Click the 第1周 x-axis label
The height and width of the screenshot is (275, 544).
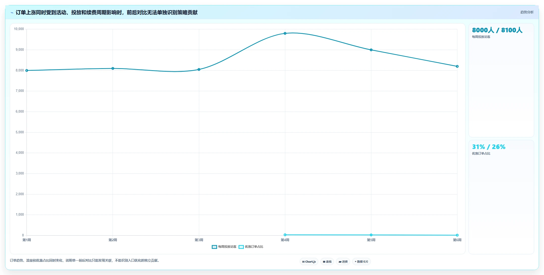(x=27, y=240)
